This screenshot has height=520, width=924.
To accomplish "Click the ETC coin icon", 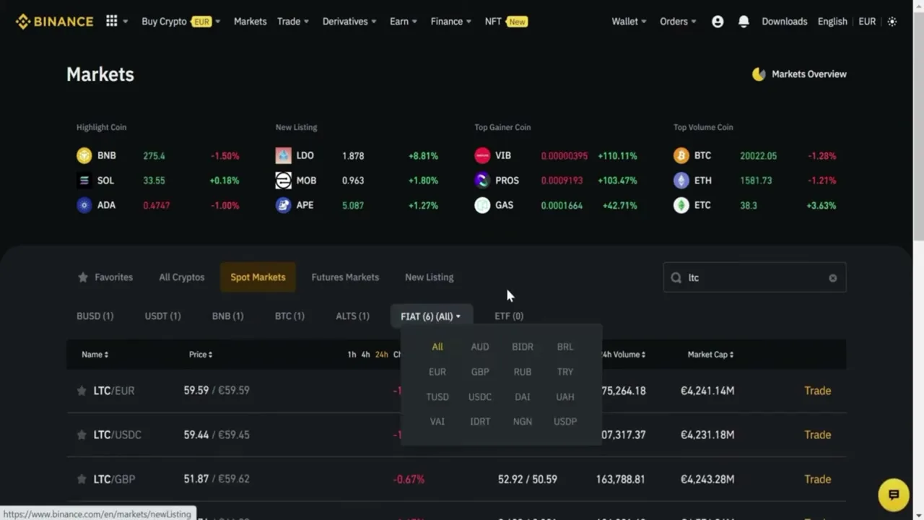I will click(x=681, y=205).
